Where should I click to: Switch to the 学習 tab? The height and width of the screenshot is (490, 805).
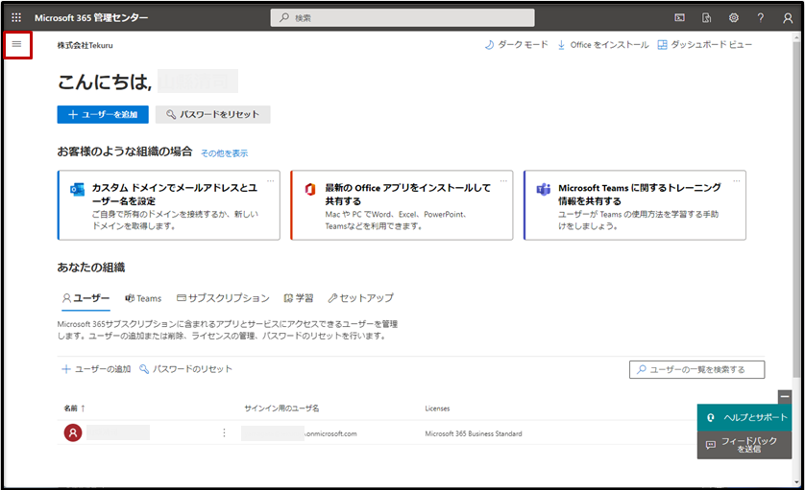(x=299, y=298)
